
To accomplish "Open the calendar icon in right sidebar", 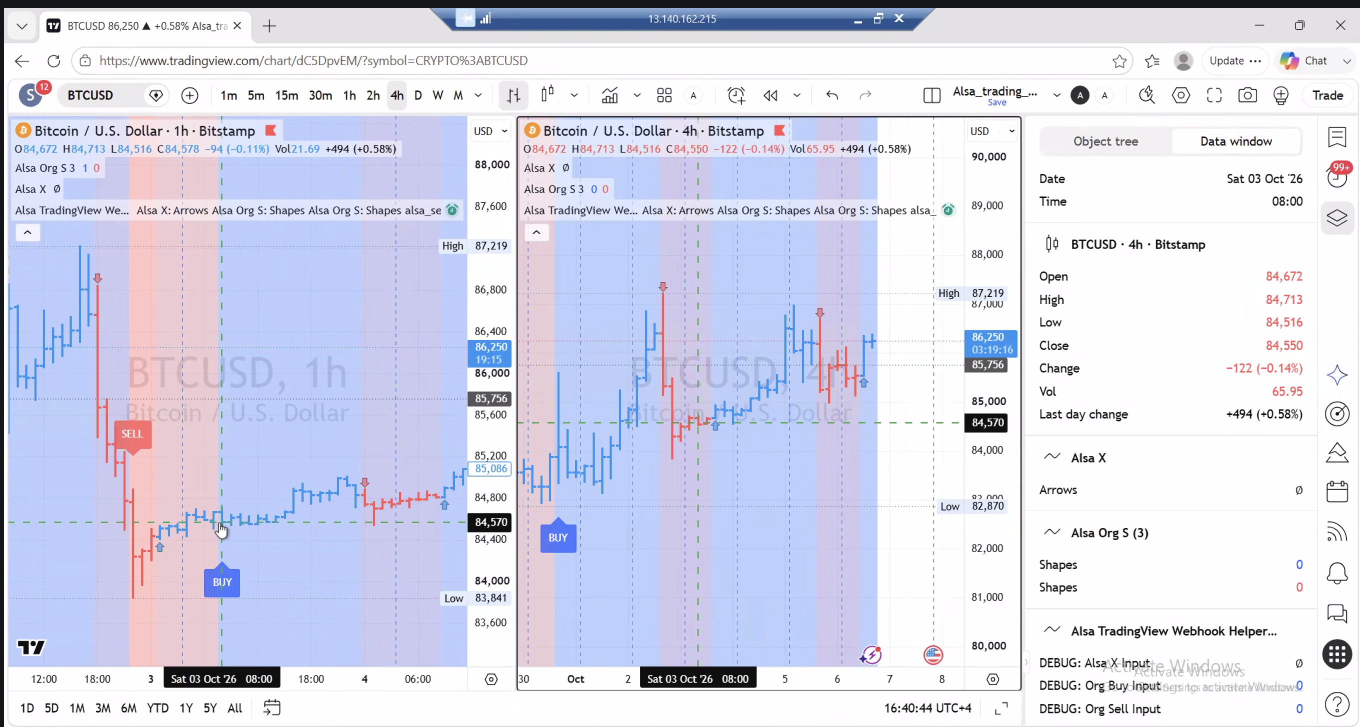I will (1337, 491).
